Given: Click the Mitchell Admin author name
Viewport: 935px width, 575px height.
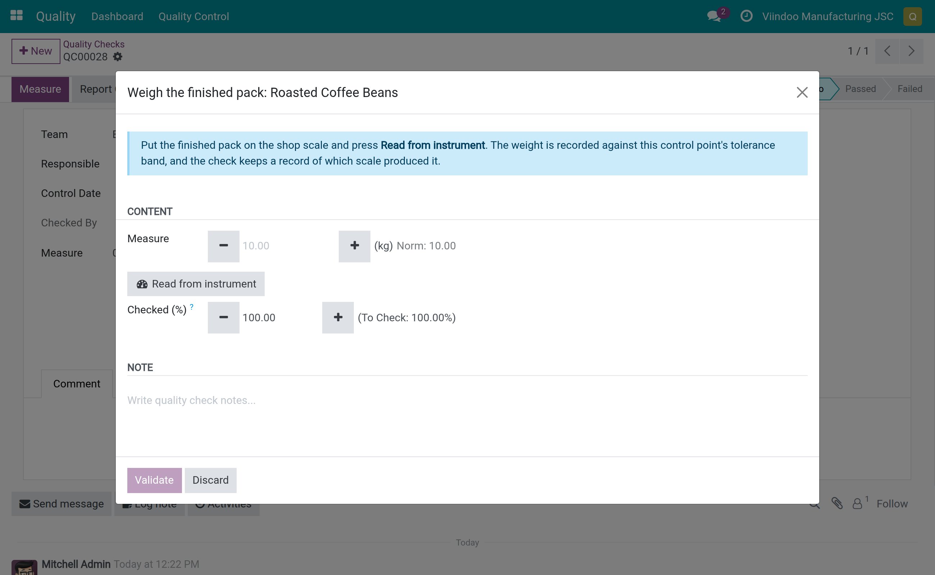Looking at the screenshot, I should click(x=76, y=564).
